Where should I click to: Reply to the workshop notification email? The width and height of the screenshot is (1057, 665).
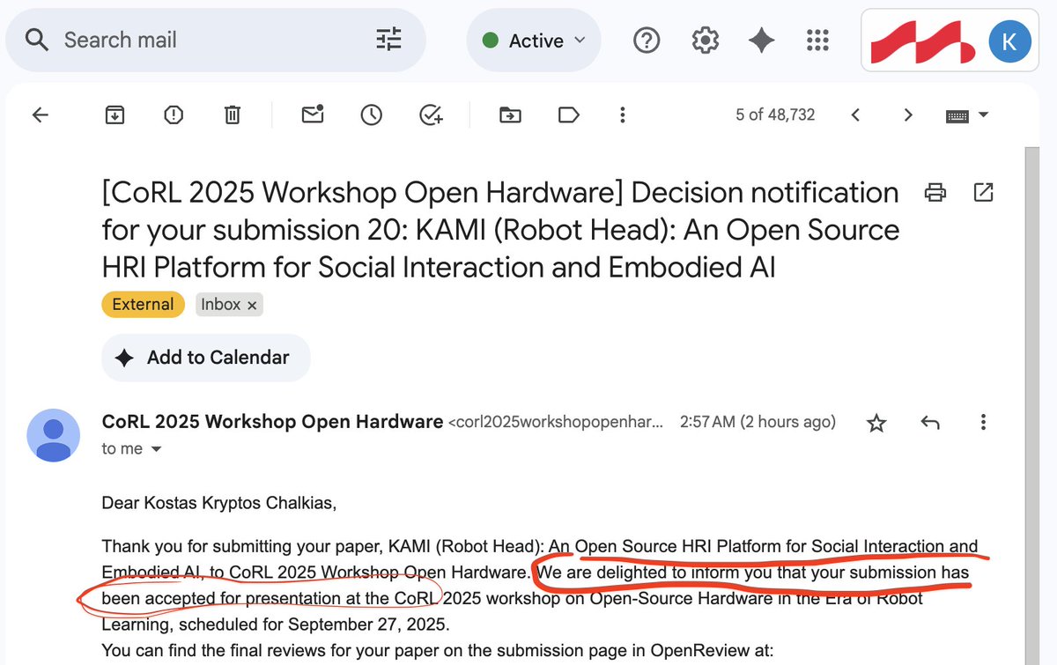(930, 423)
